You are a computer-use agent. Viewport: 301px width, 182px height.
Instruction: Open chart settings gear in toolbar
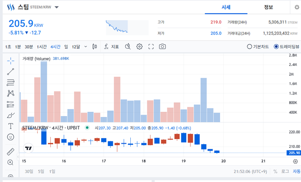tap(139, 47)
